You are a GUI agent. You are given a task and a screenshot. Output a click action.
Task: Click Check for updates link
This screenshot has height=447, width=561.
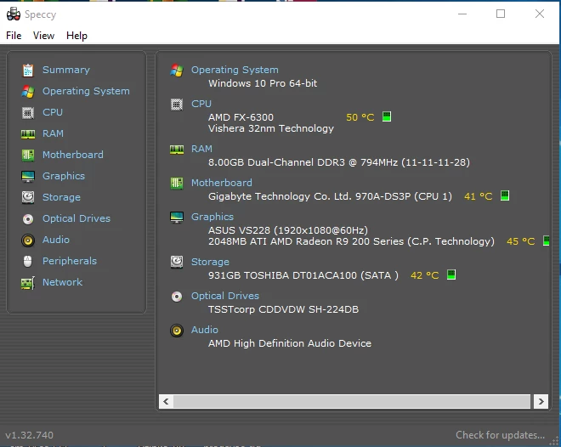coord(500,435)
